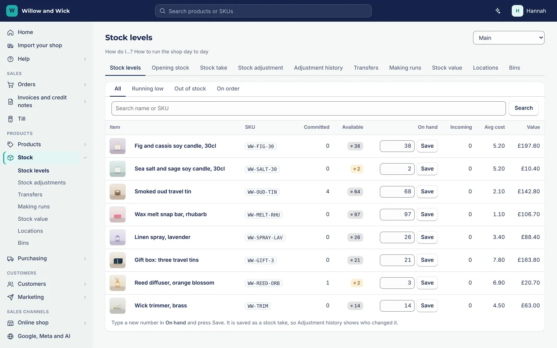Viewport: 557px width, 348px height.
Task: Open Google, Meta and AI globe icon
Action: point(10,336)
